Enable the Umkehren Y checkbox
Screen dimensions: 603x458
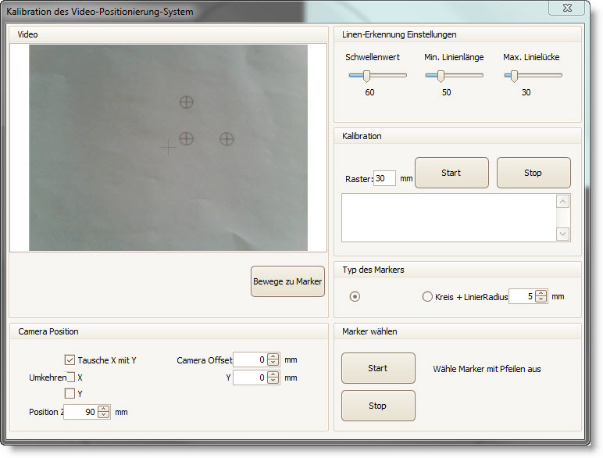click(x=70, y=394)
